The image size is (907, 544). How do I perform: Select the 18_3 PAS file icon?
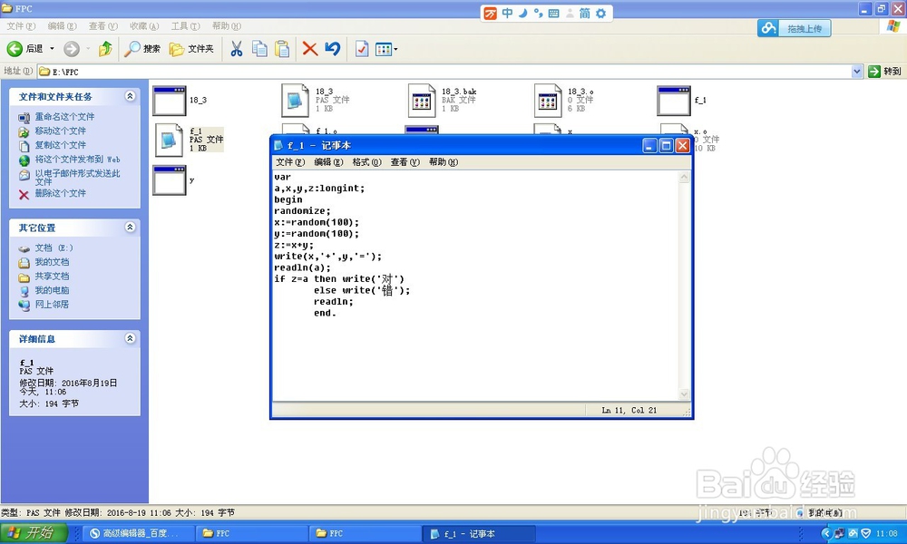(295, 101)
